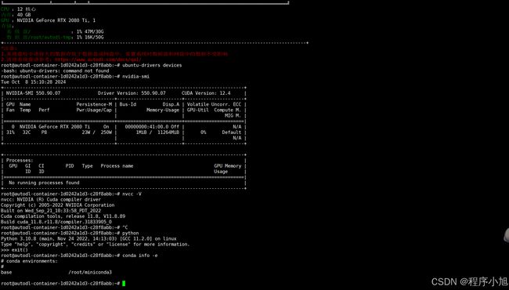Click the "base" environment name

[6, 272]
